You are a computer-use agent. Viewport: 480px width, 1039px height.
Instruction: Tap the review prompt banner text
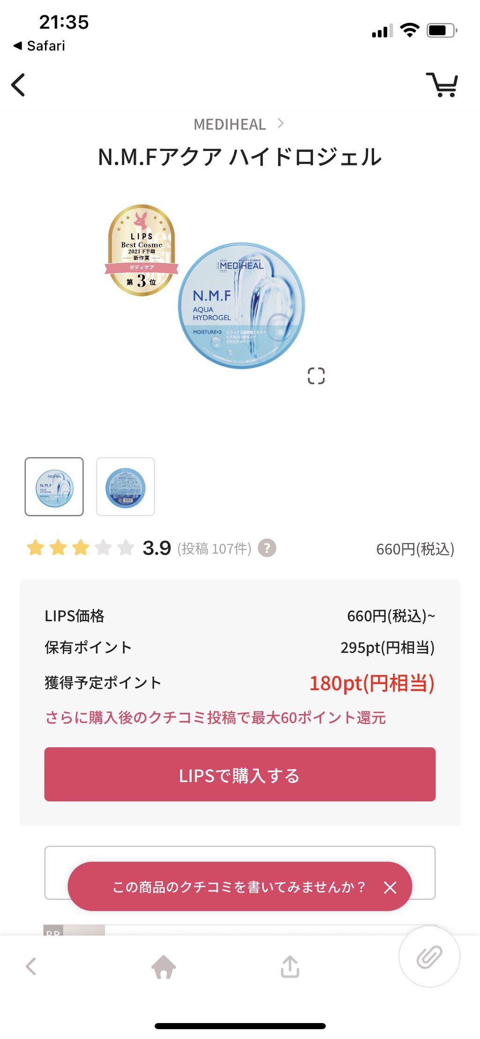coord(238,887)
